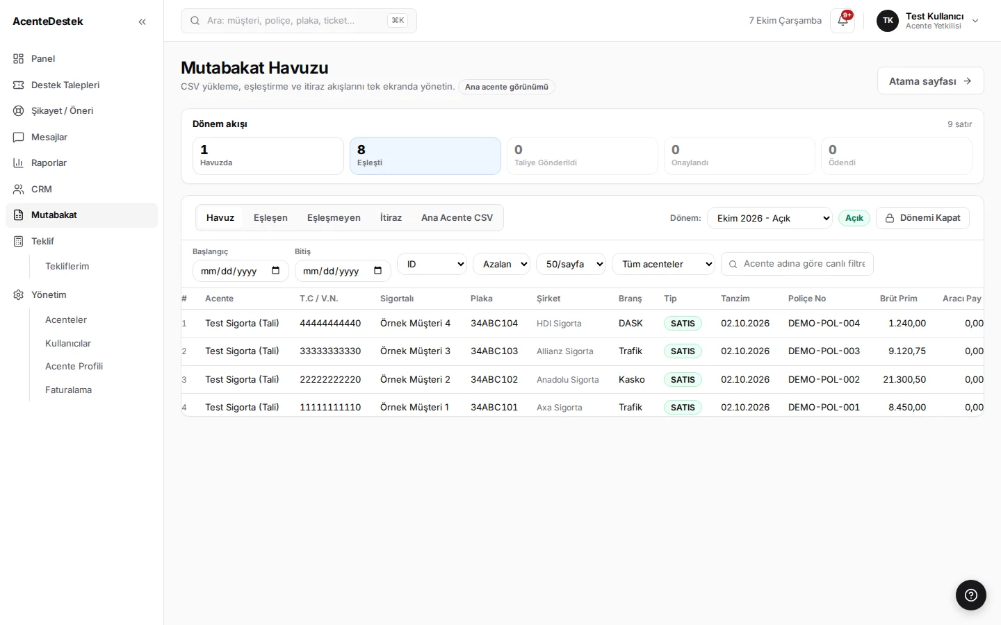This screenshot has height=625, width=1001.
Task: Expand the Test Kullanıcı account menu chevron
Action: point(975,21)
